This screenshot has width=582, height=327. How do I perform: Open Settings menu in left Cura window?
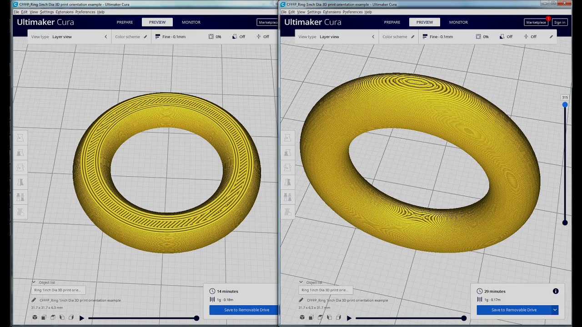pos(46,12)
